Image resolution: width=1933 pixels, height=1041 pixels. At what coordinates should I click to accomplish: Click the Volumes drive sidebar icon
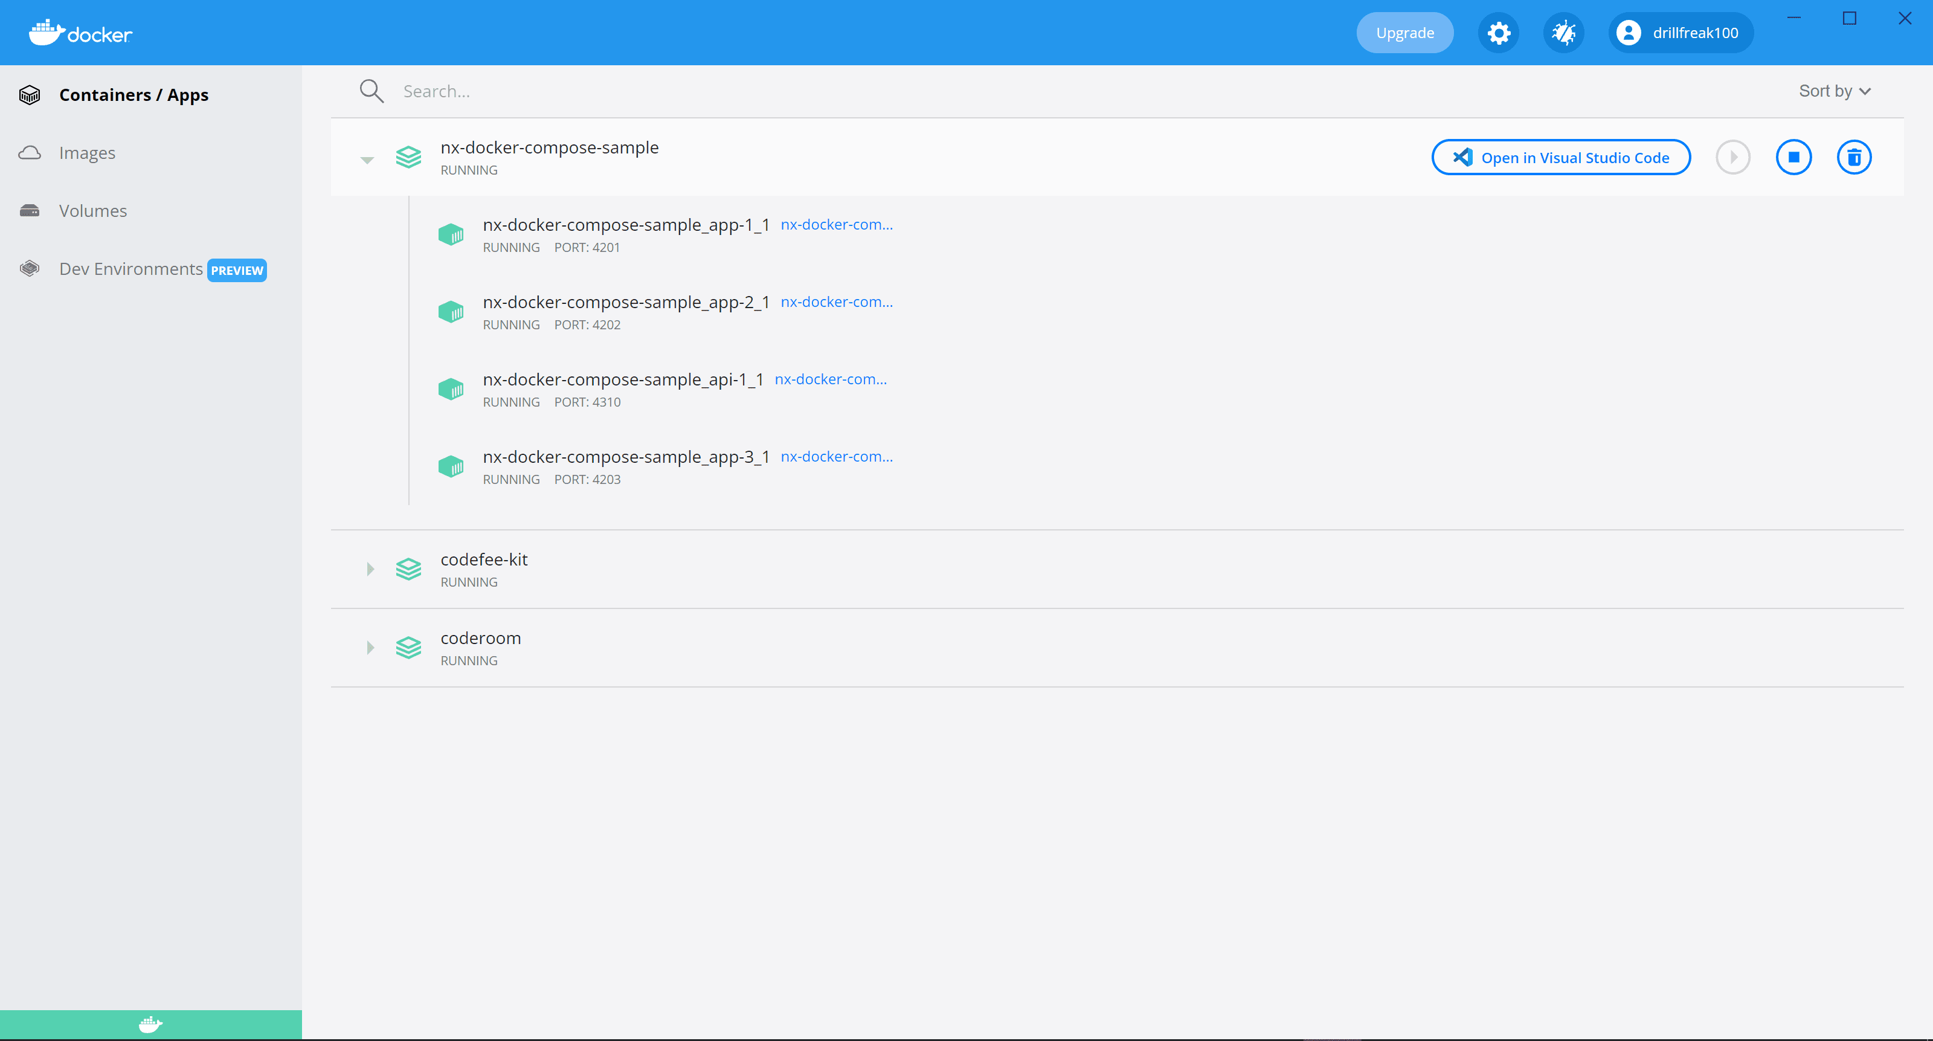tap(30, 210)
